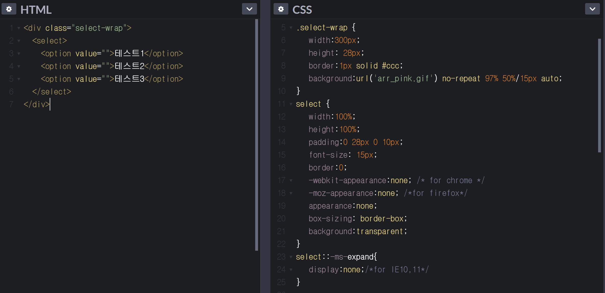This screenshot has height=293, width=605.
Task: Click the CSS editor vertical scrollbar
Action: [x=599, y=96]
